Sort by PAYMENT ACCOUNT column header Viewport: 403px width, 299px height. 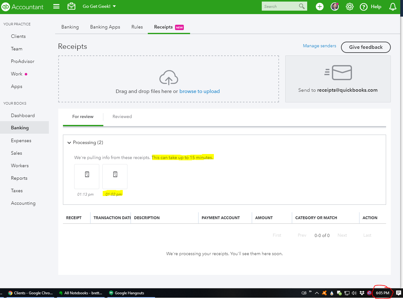coord(221,218)
